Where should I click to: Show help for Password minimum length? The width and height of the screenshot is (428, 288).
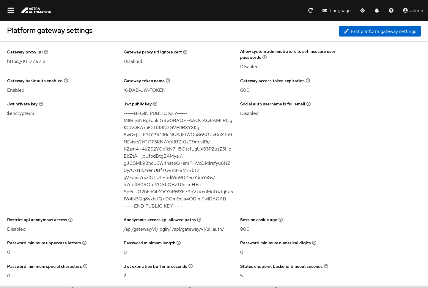(x=179, y=243)
